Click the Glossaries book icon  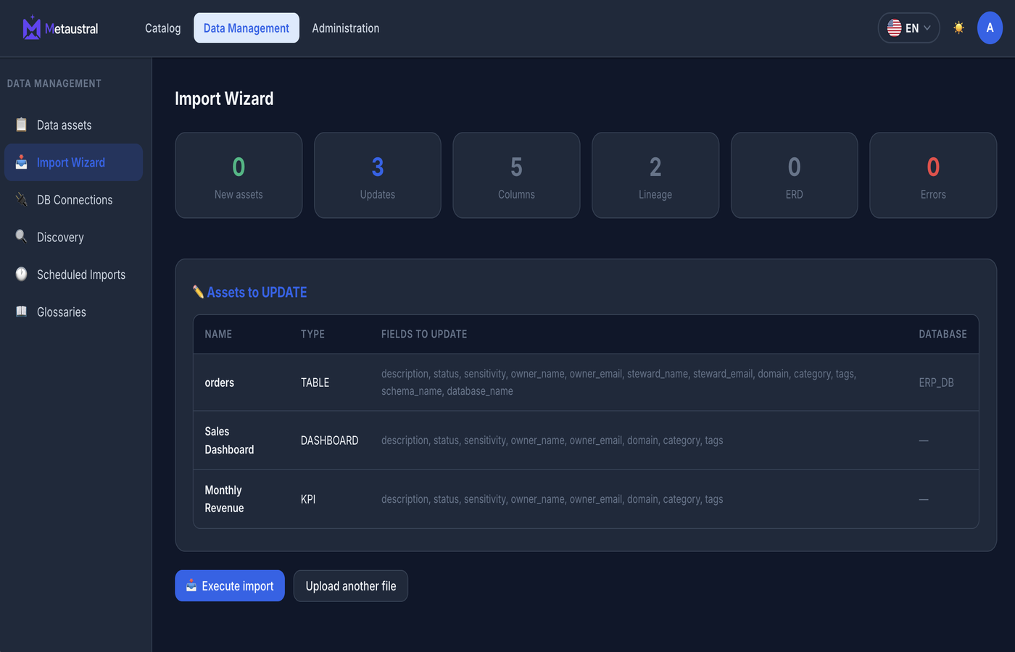click(x=22, y=312)
